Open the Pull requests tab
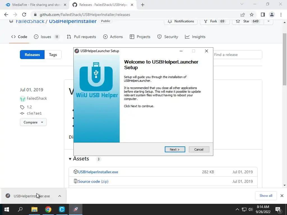Screen dimensions: 287x215 [x=82, y=37]
